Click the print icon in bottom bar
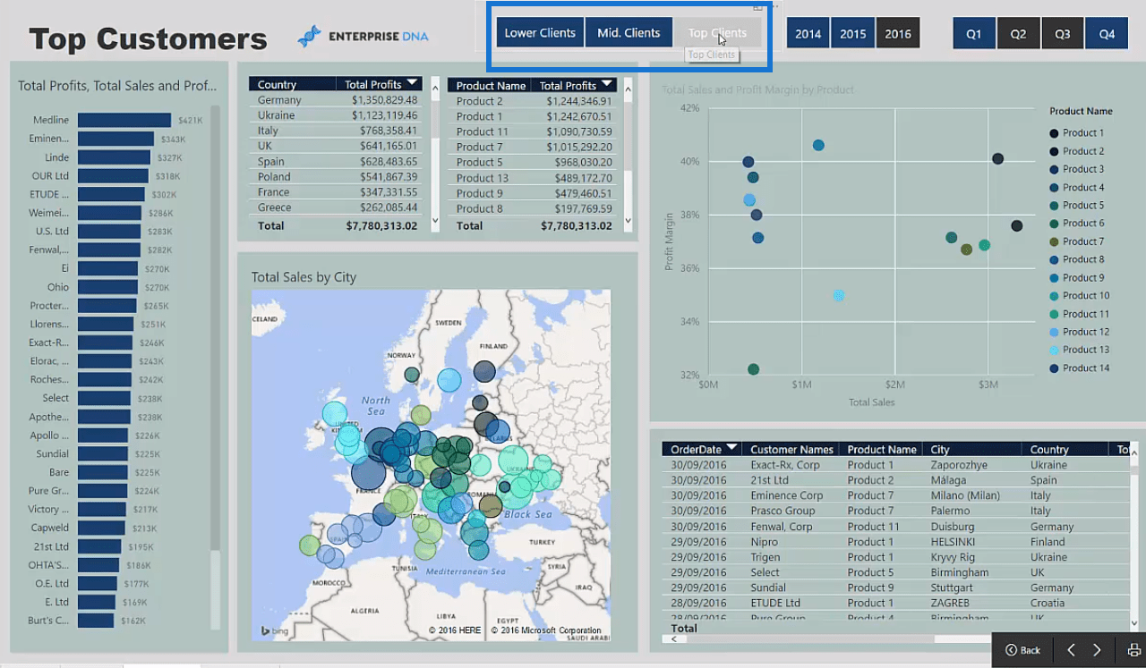 pyautogui.click(x=1133, y=650)
